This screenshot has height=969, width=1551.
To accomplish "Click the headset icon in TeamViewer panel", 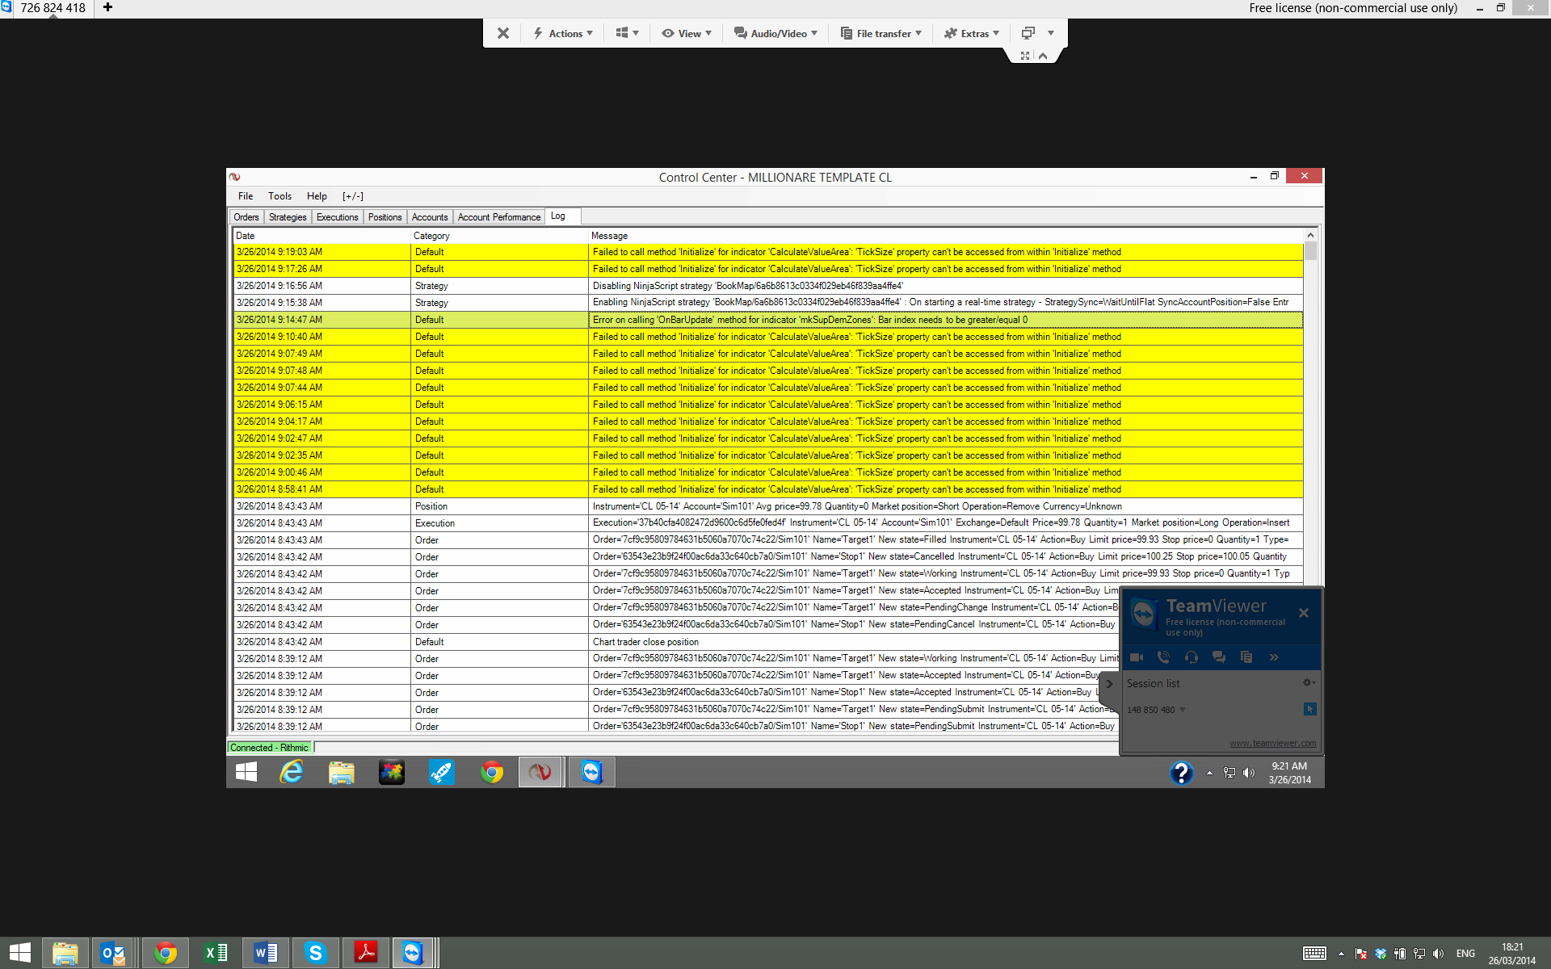I will tap(1191, 657).
